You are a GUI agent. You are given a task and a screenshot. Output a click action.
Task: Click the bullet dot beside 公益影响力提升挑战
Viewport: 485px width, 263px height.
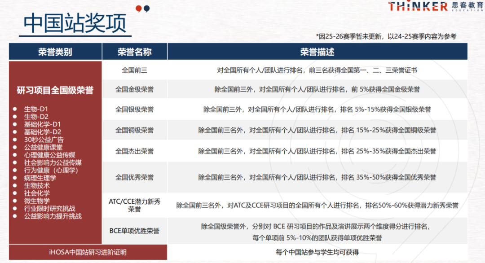15,216
